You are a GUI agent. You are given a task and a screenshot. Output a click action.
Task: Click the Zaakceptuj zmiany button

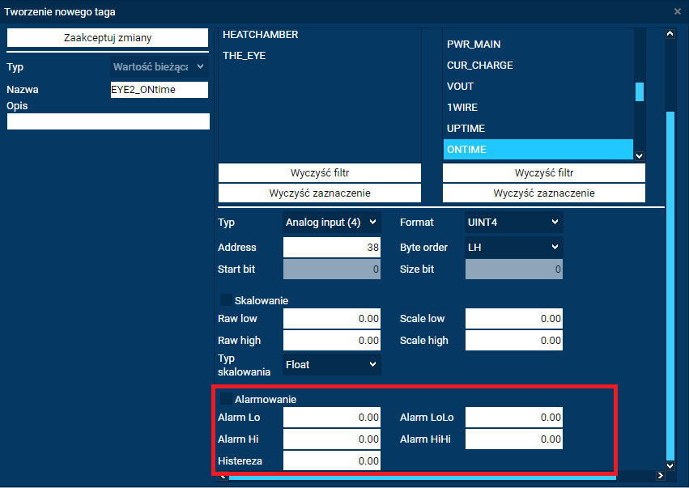pos(108,38)
